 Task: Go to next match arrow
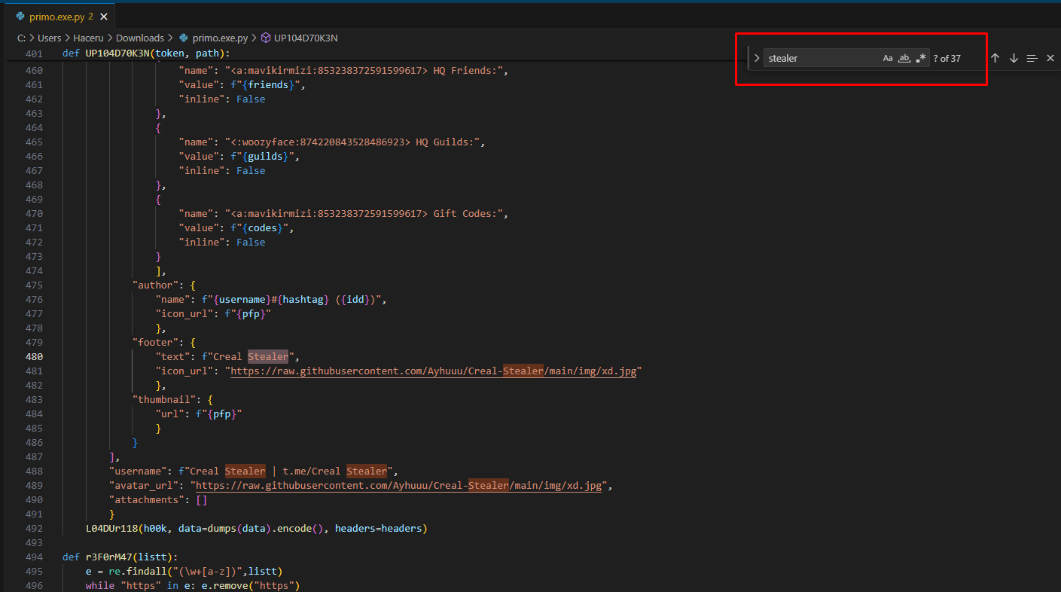pos(1014,58)
